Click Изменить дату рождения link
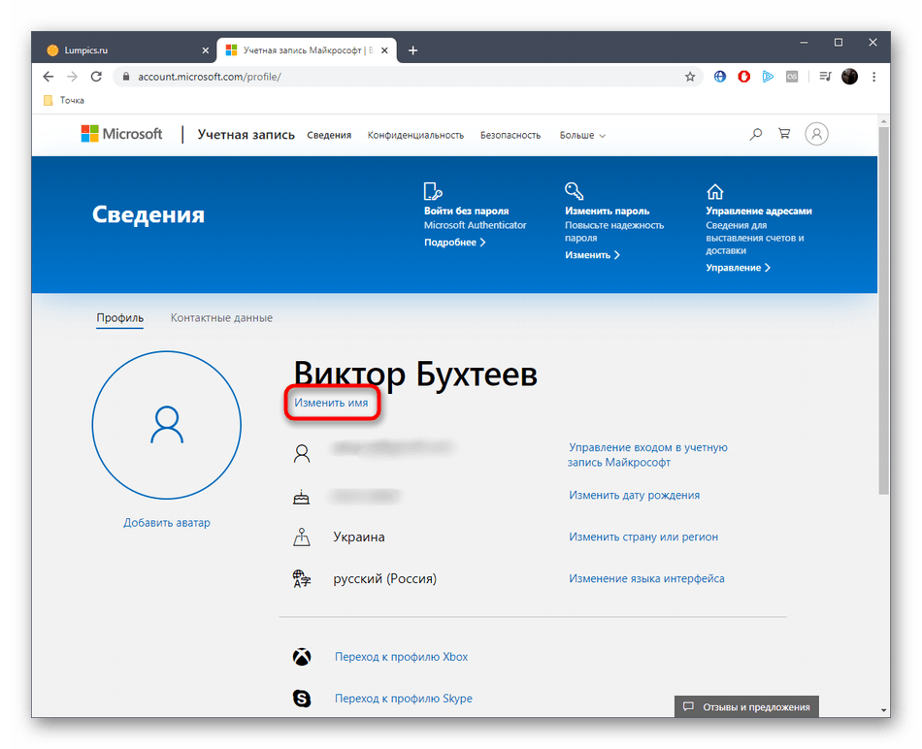 634,495
